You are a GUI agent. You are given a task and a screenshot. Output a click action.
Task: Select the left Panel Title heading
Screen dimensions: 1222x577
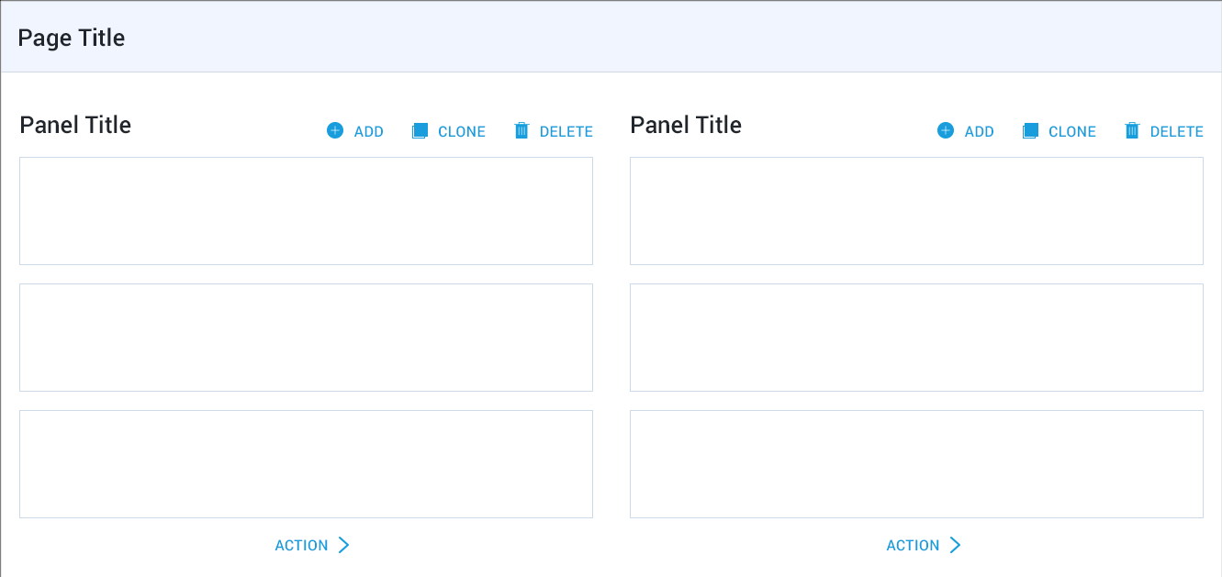point(74,125)
